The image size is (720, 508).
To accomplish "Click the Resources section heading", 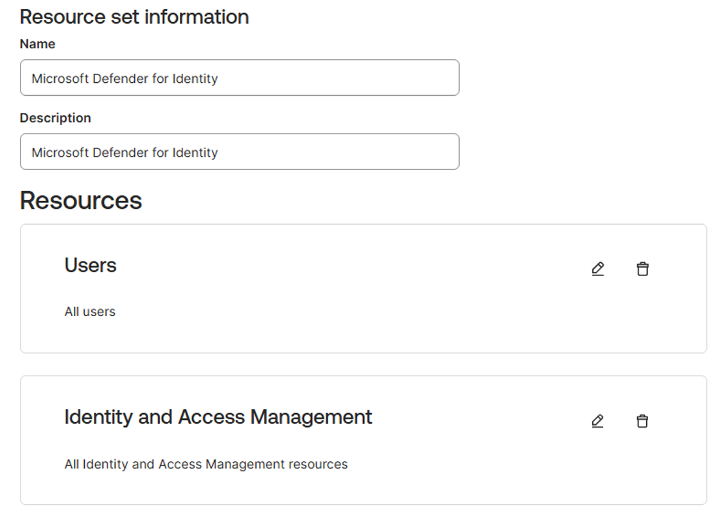I will [x=80, y=200].
